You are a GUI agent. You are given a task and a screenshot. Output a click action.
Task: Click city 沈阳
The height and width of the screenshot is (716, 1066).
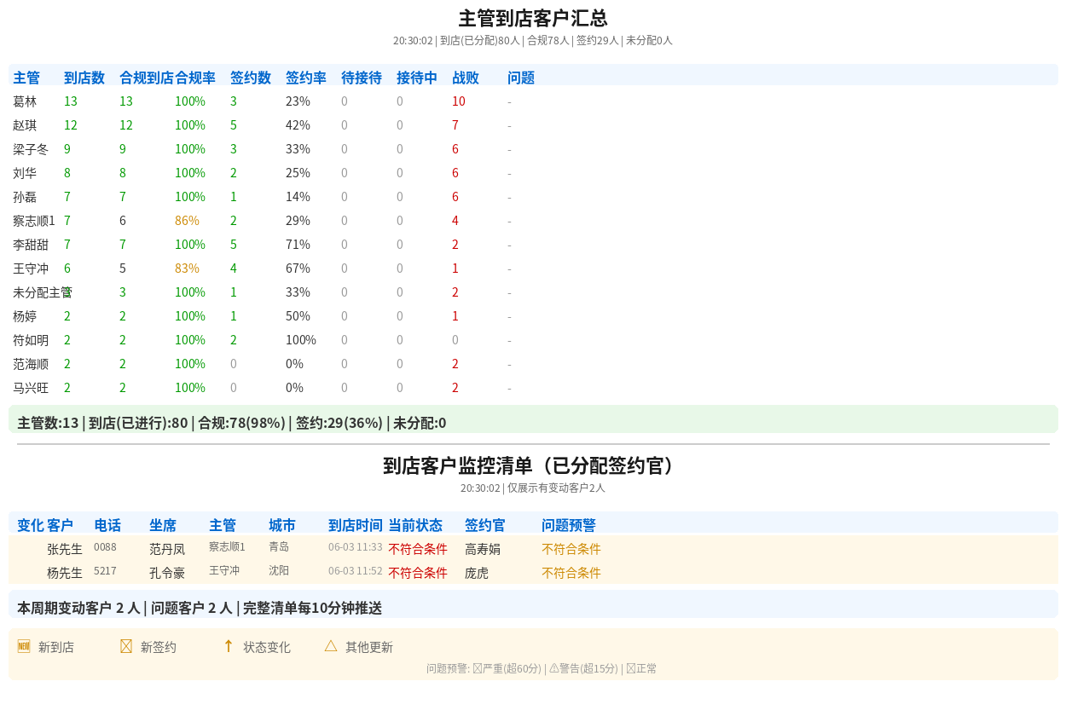(279, 570)
